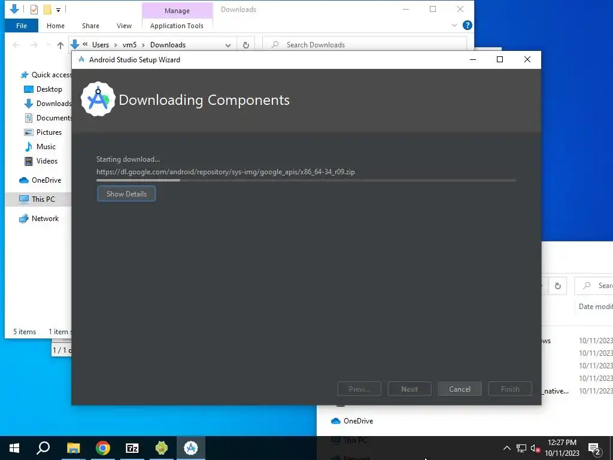Select OneDrive in the front Explorer pane
This screenshot has width=613, height=460.
click(x=40, y=180)
